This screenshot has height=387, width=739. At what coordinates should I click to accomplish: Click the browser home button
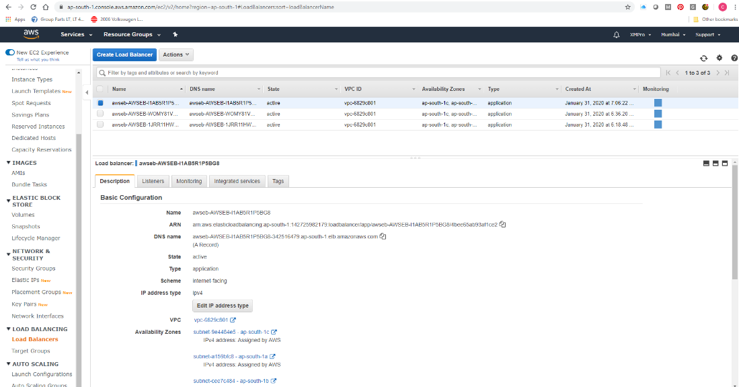pos(45,7)
